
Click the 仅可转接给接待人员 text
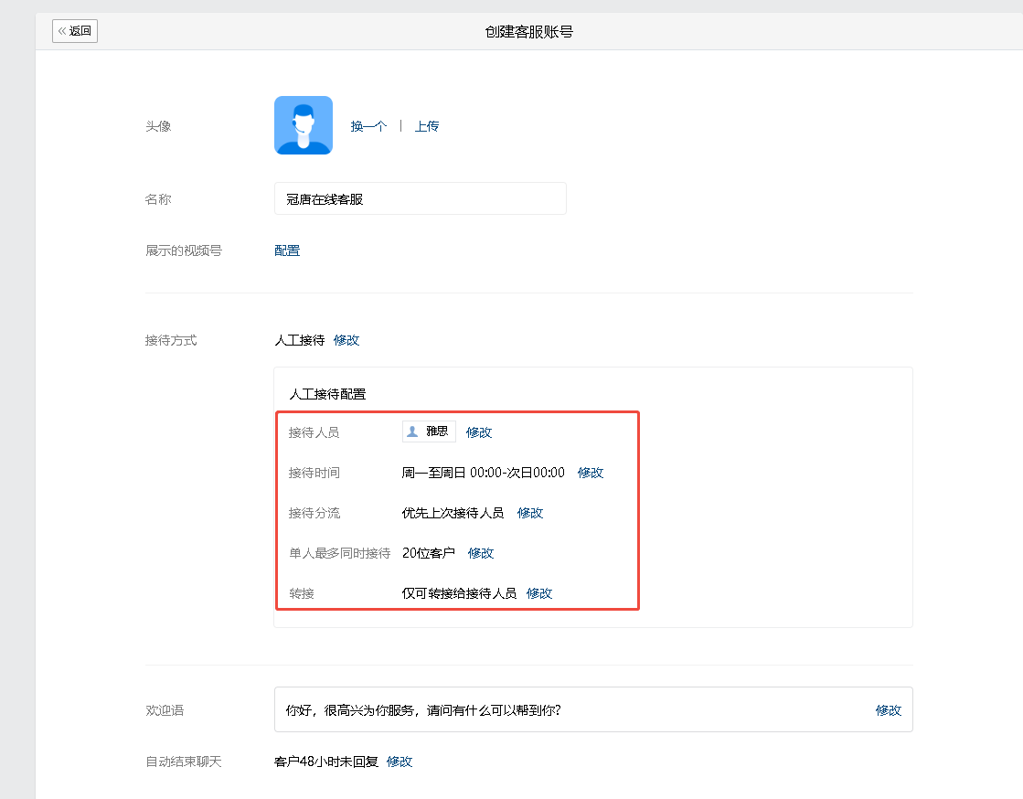(459, 593)
